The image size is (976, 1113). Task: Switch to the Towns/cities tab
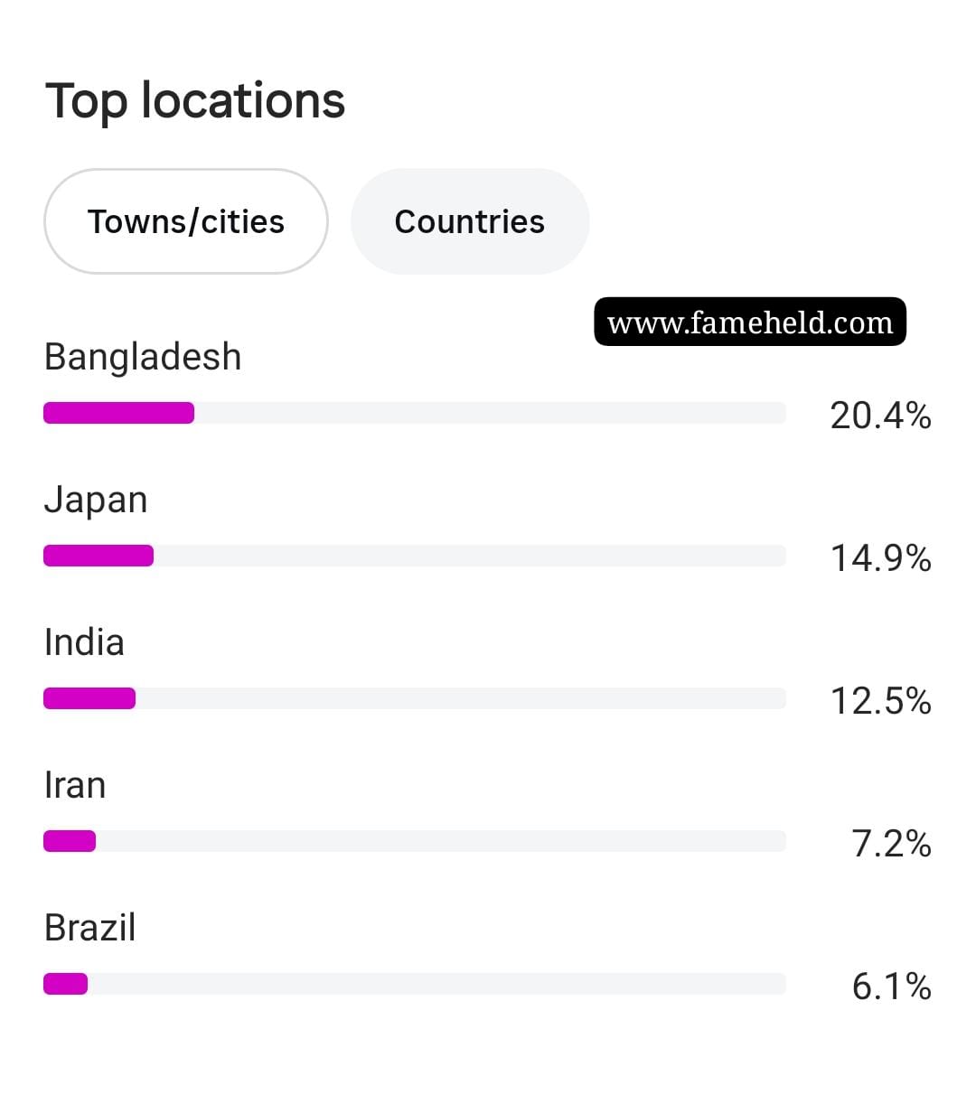[186, 221]
